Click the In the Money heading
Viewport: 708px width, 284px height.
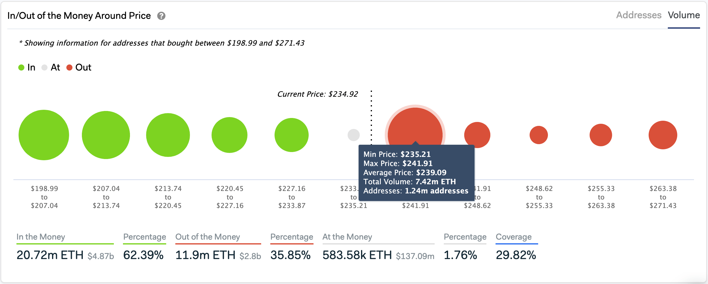tap(41, 237)
